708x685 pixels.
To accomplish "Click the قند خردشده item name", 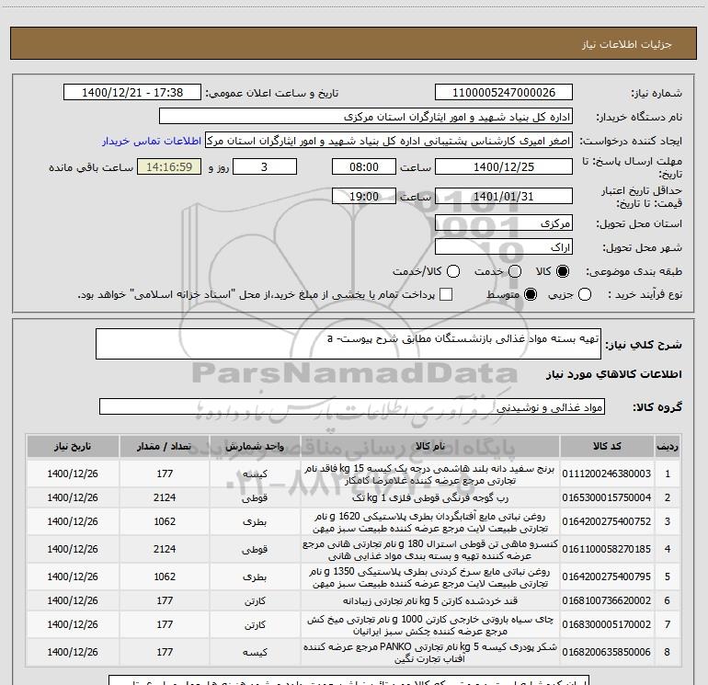I will click(x=430, y=600).
